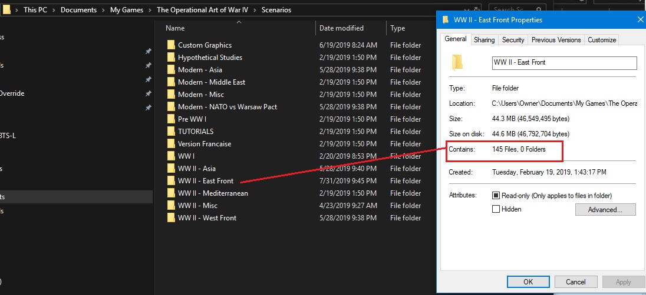Click the WW II - Asia folder icon
The height and width of the screenshot is (295, 646).
click(171, 169)
